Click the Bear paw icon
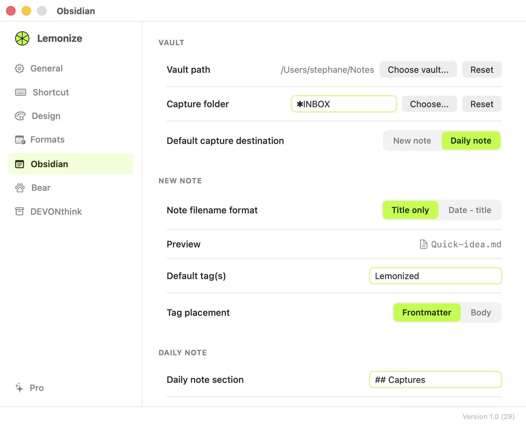Image resolution: width=526 pixels, height=426 pixels. [20, 188]
